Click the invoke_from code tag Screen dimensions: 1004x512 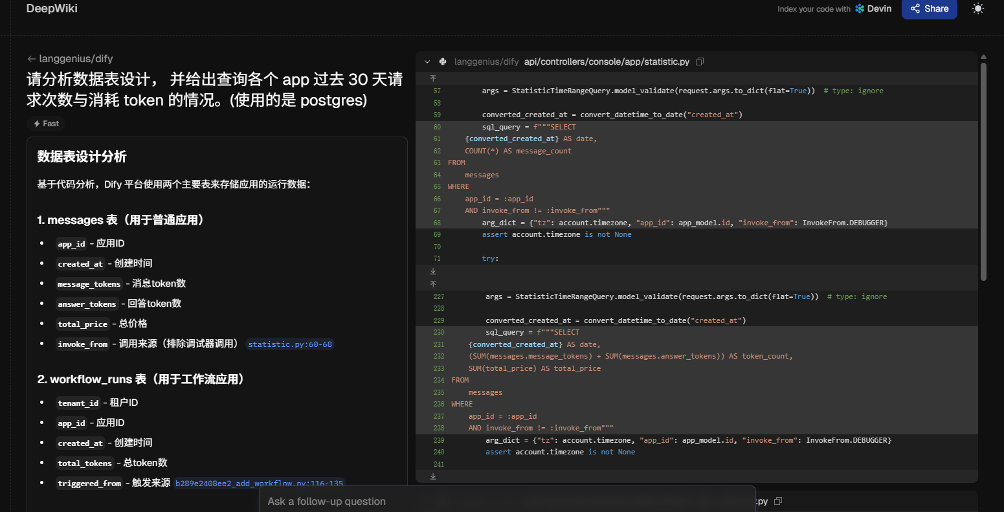83,344
